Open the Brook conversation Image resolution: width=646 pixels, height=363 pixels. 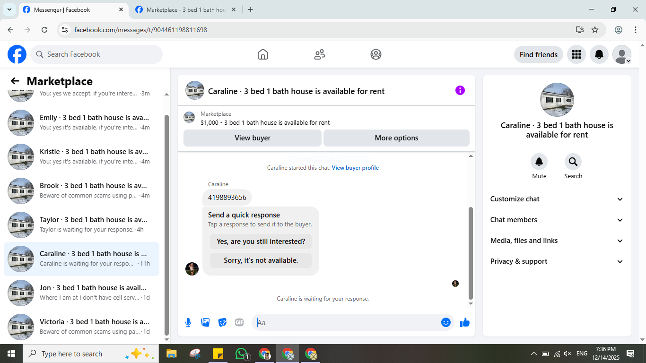point(81,191)
